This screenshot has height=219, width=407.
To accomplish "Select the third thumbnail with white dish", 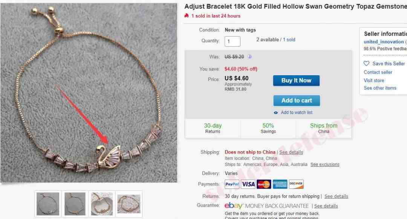I will pyautogui.click(x=102, y=204).
